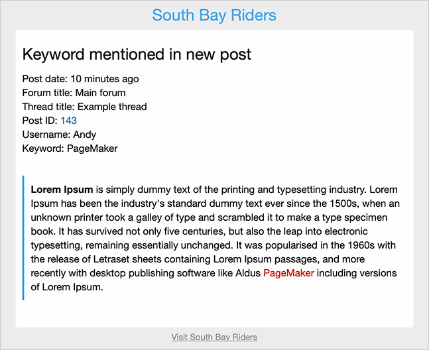This screenshot has height=350, width=429.
Task: Click the "10 minutes ago" timestamp text
Action: point(105,79)
